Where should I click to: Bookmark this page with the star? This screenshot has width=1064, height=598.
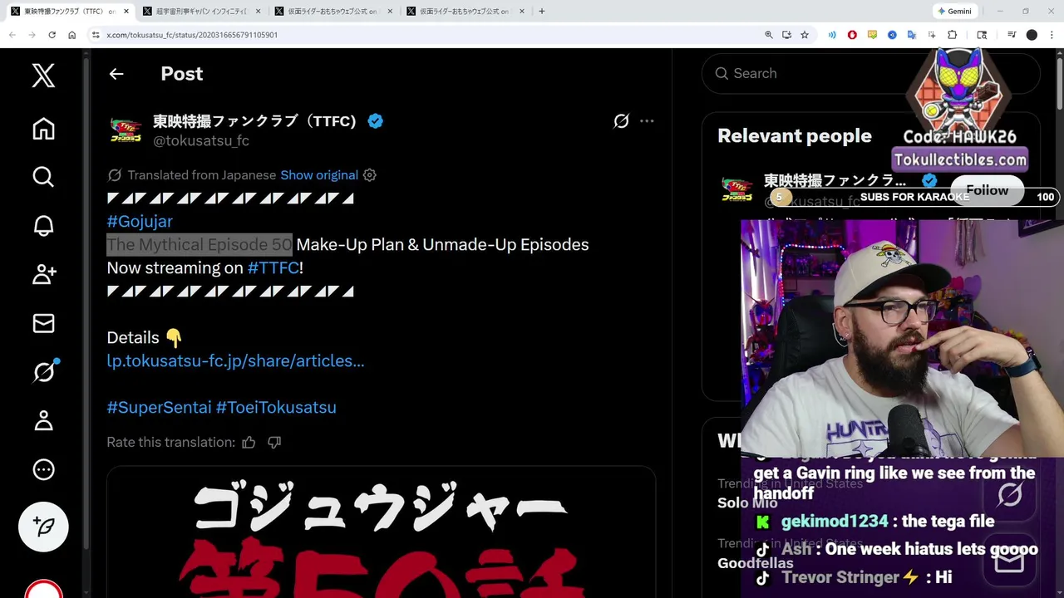[805, 35]
